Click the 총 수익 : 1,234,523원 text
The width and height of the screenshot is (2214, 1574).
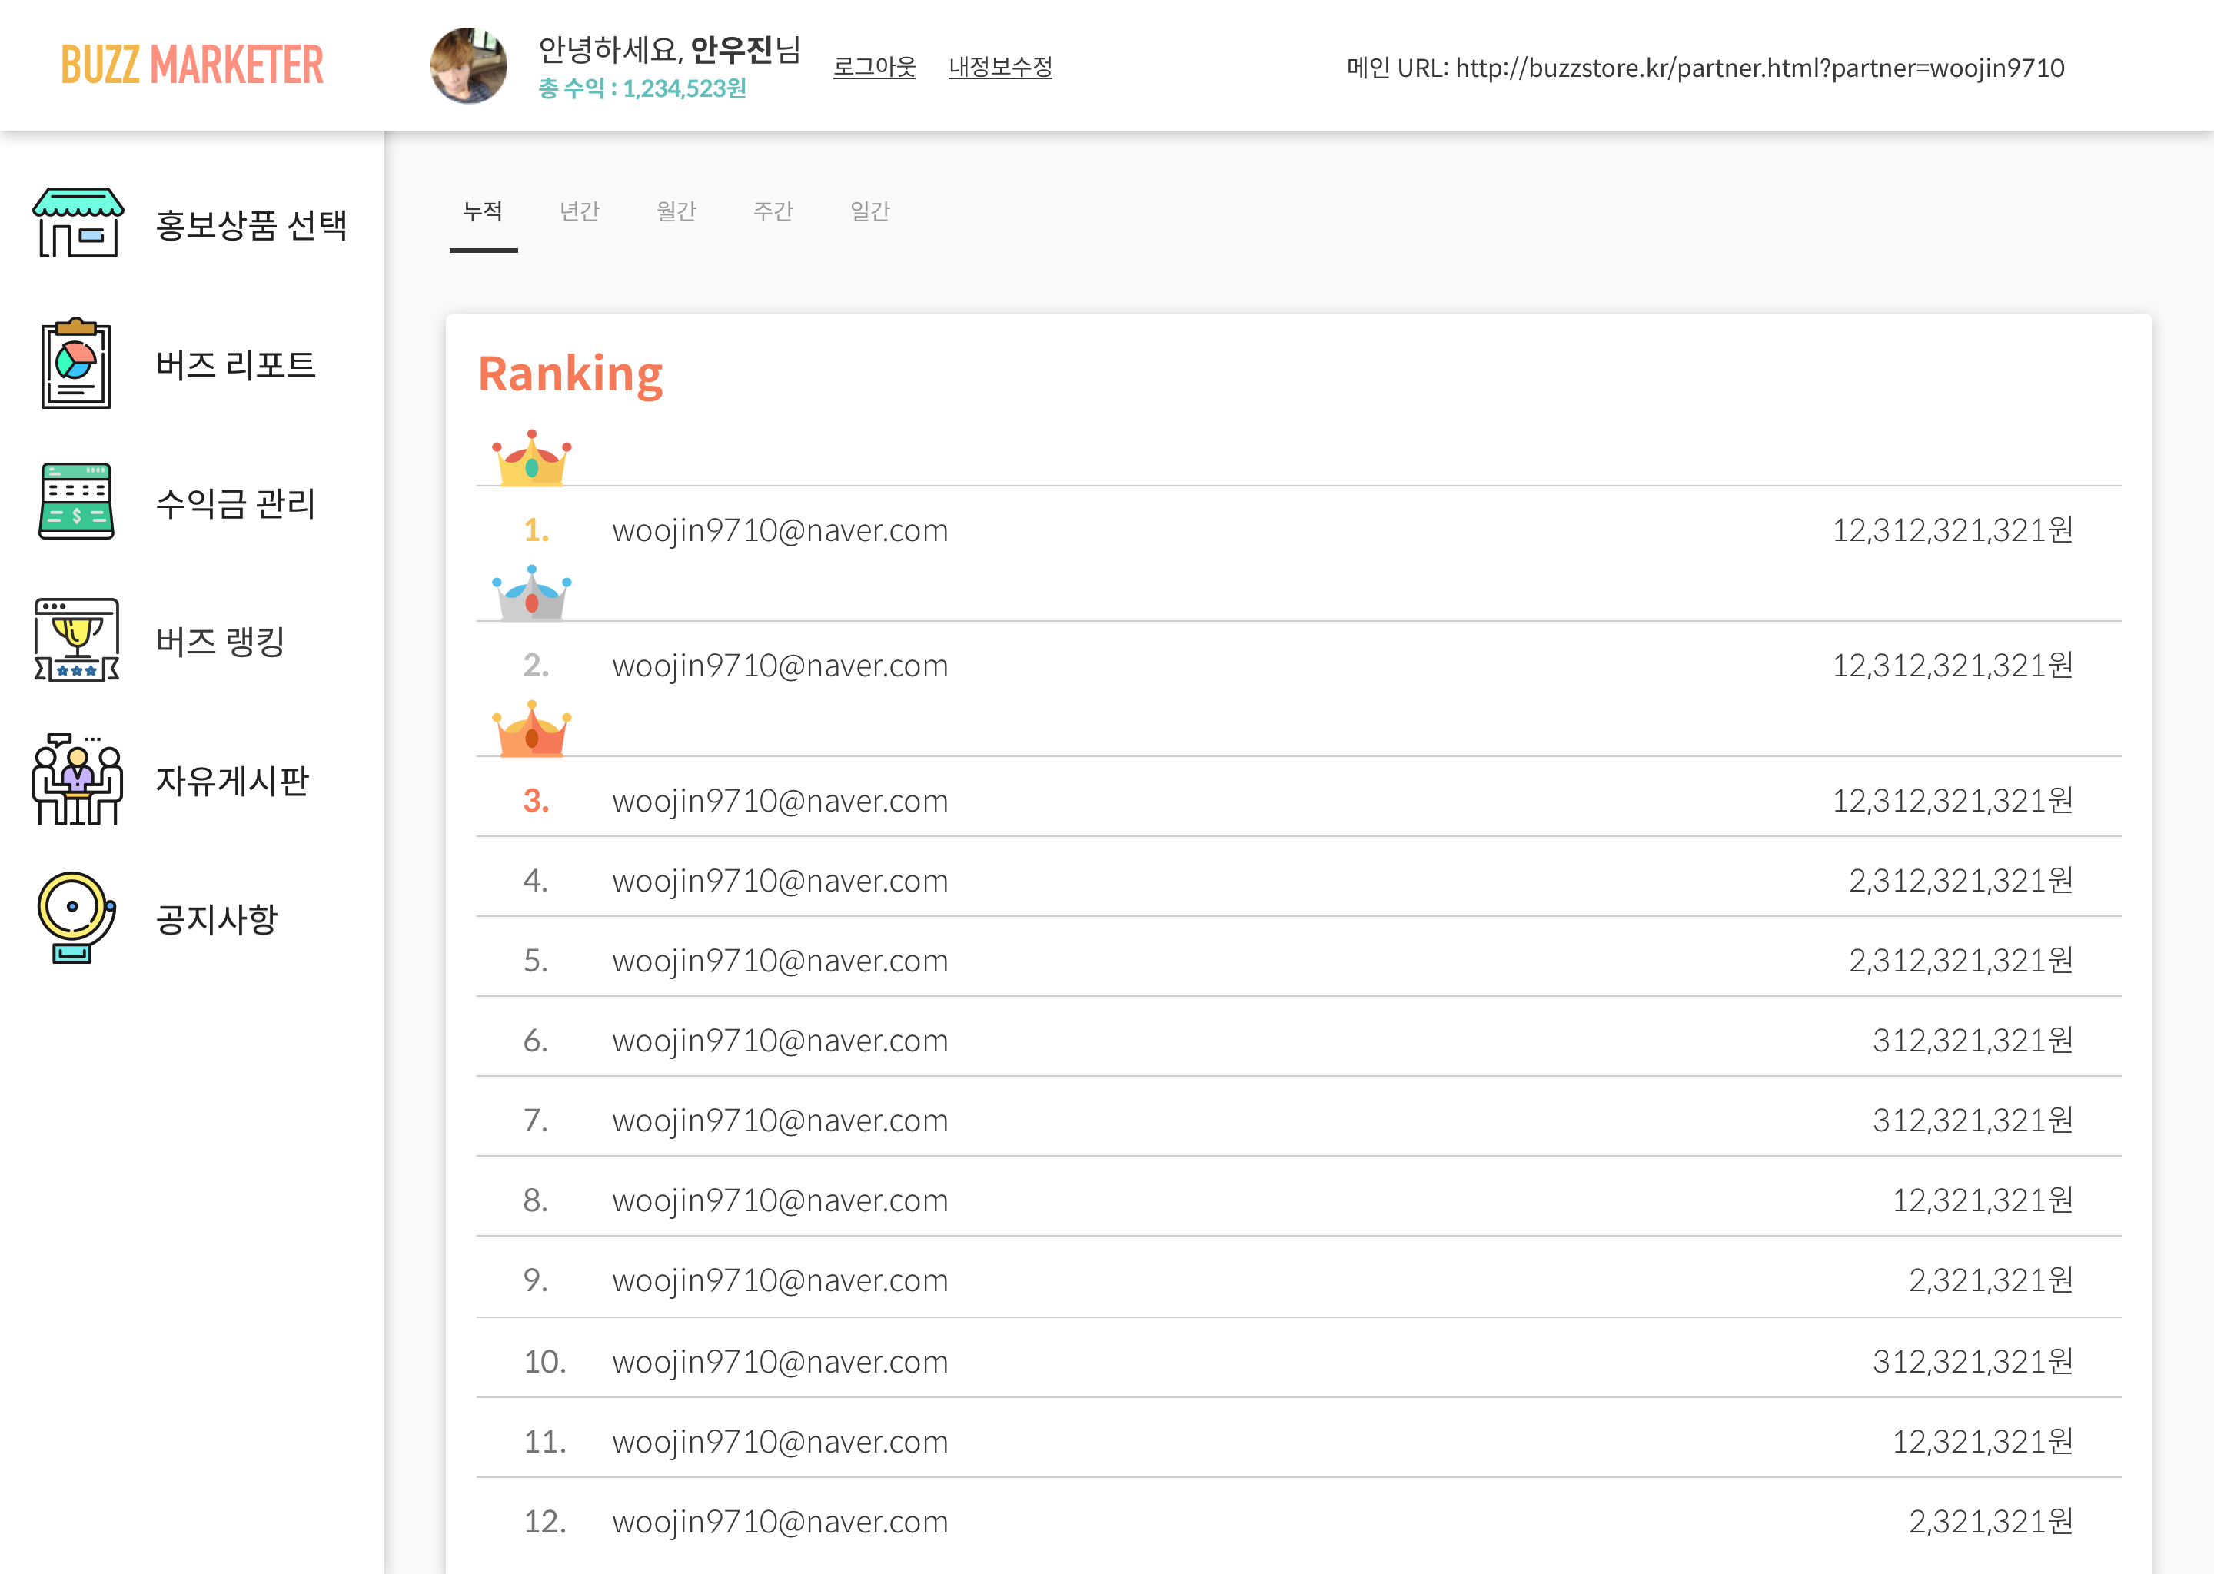[642, 88]
